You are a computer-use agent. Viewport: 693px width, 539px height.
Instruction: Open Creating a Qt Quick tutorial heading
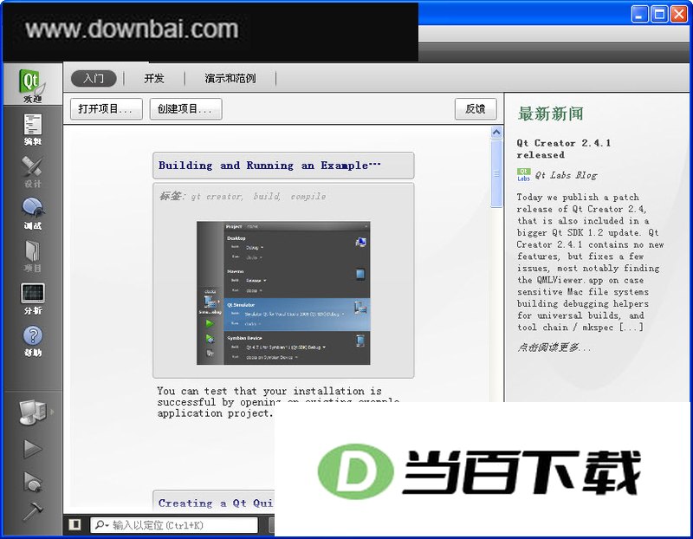(215, 503)
